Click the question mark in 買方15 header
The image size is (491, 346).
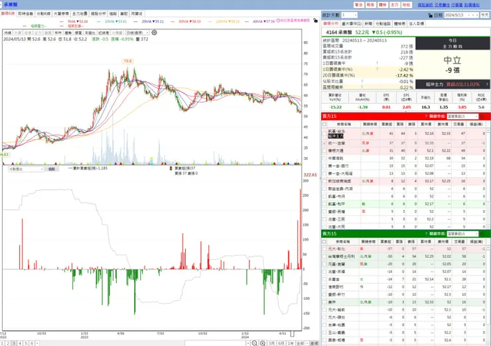[426, 117]
